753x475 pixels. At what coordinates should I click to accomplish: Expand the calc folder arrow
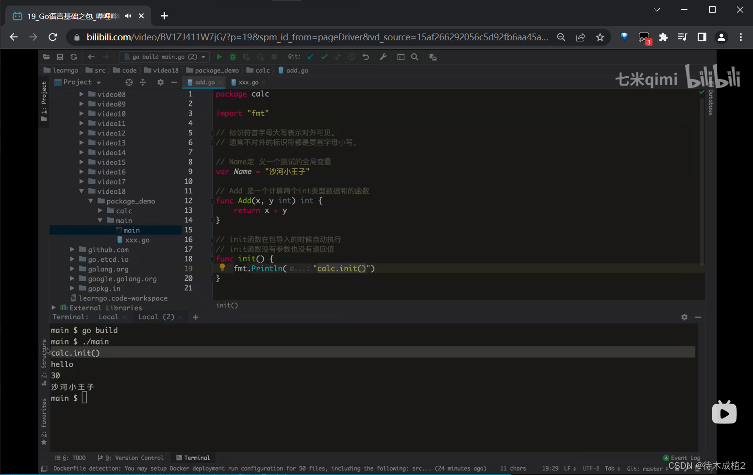coord(100,211)
